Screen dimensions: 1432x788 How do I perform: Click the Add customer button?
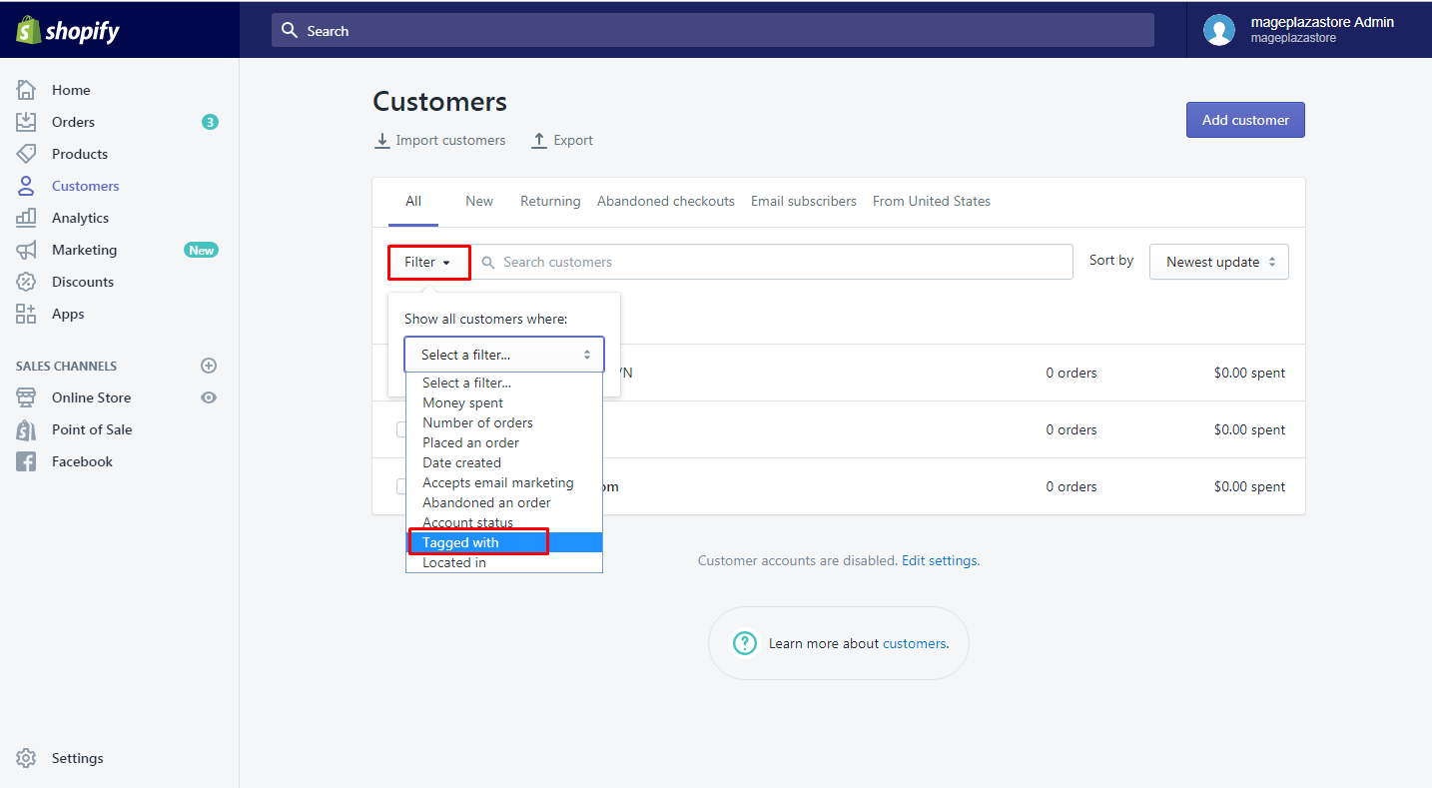[1245, 120]
